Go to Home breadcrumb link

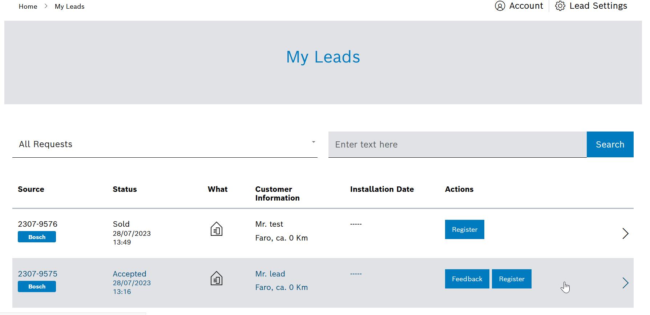[x=28, y=7]
